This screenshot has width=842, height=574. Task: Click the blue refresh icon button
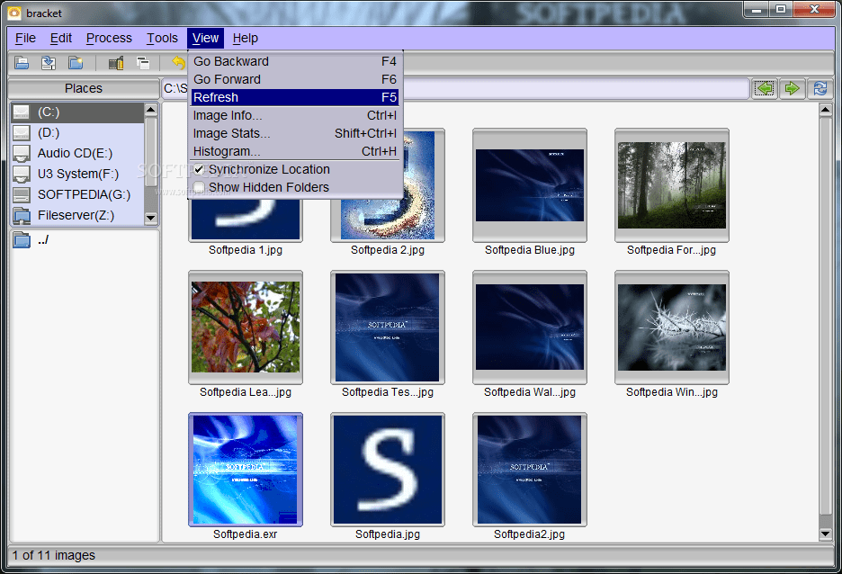click(x=820, y=88)
